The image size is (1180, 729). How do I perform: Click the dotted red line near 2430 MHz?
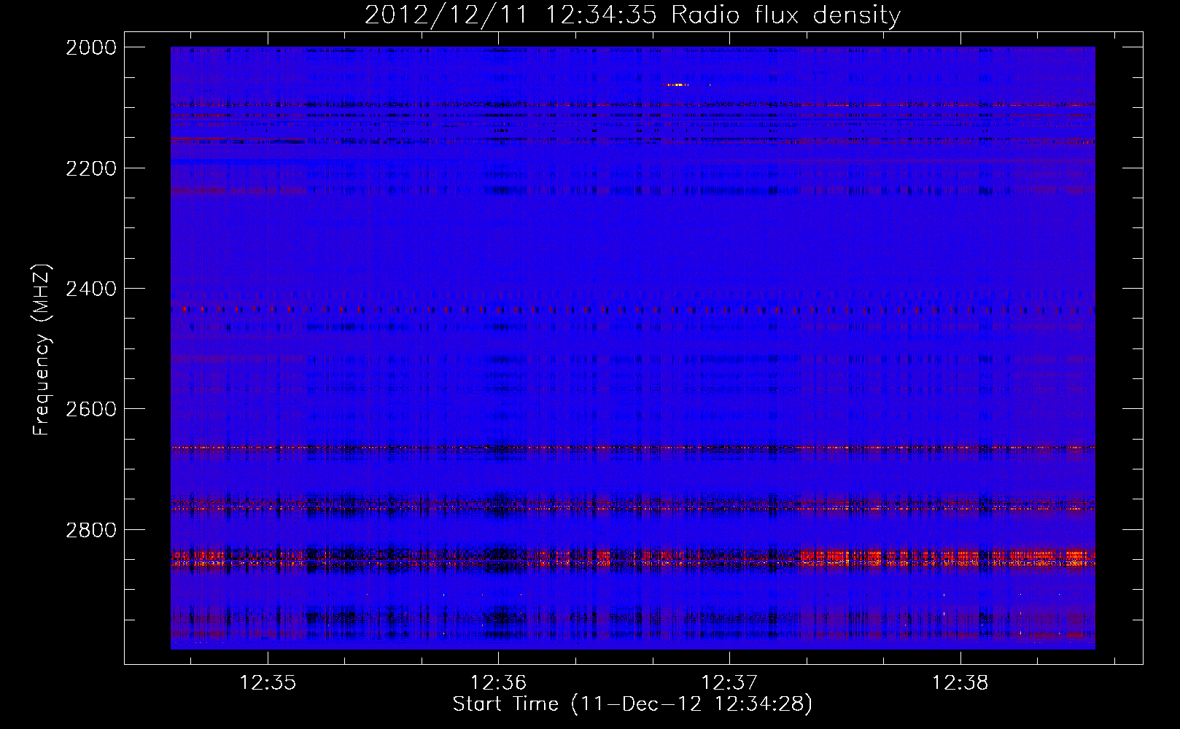tap(633, 310)
